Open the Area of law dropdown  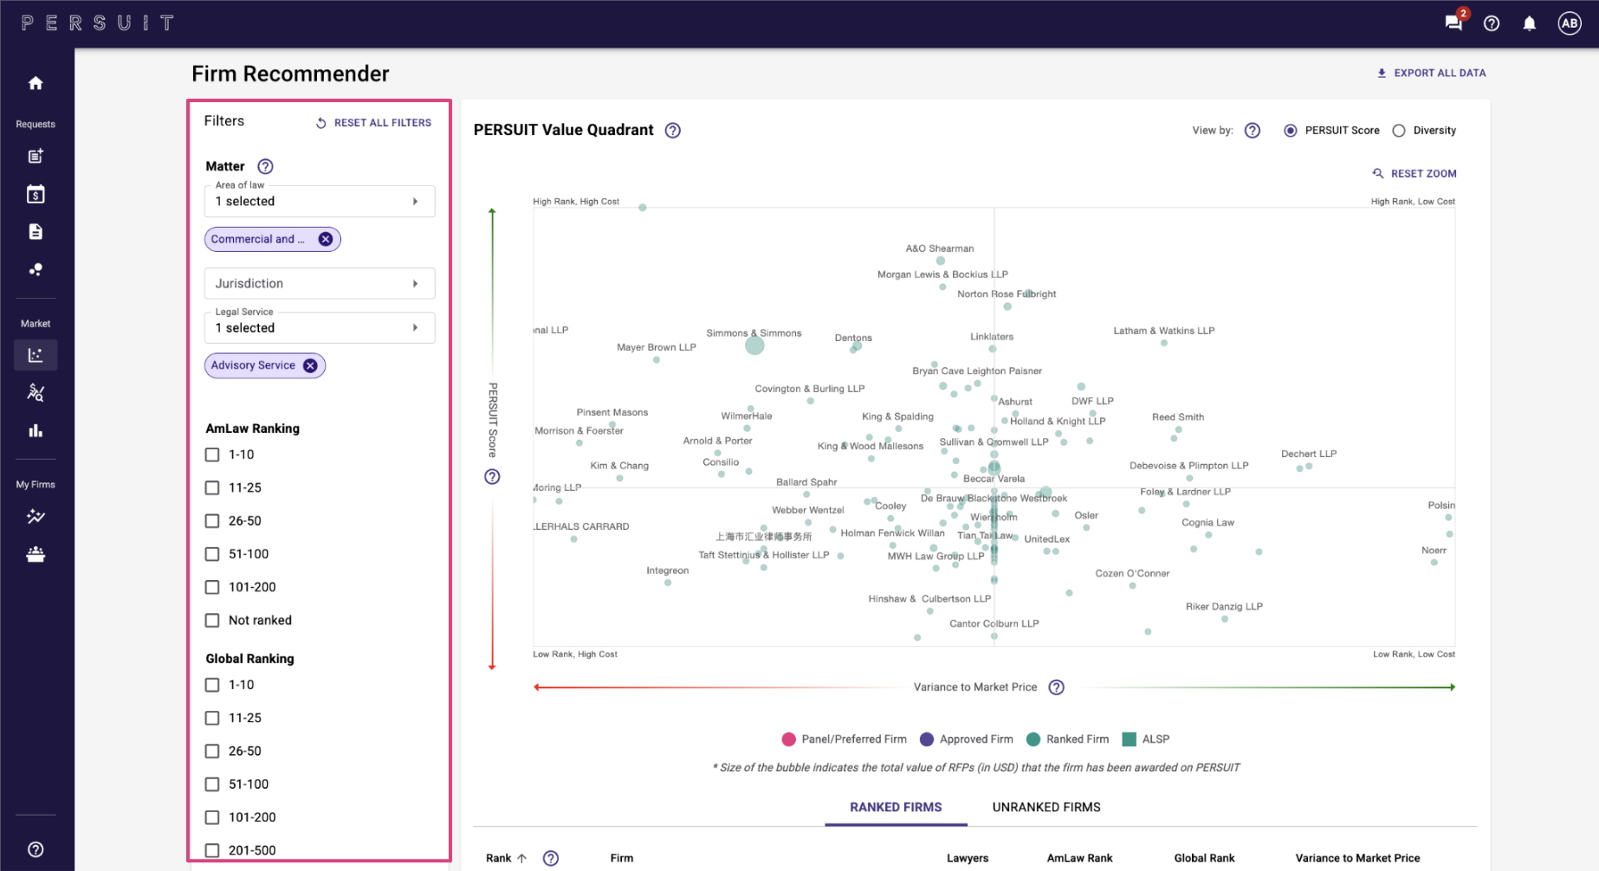pos(320,201)
